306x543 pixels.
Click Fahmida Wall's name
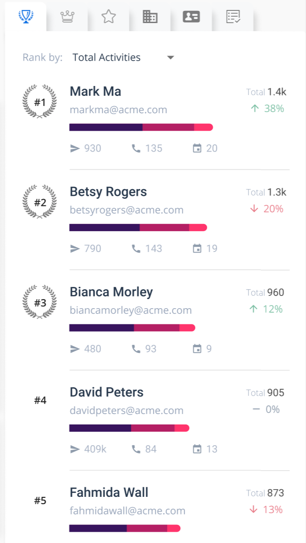(109, 492)
